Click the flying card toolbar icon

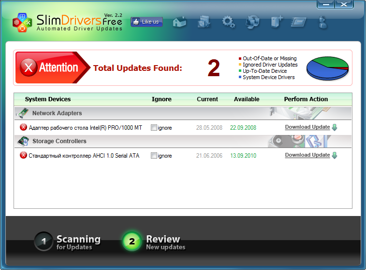pyautogui.click(x=298, y=22)
